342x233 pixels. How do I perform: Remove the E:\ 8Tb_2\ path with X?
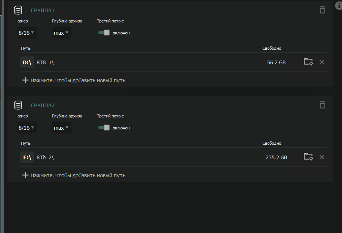tap(321, 157)
